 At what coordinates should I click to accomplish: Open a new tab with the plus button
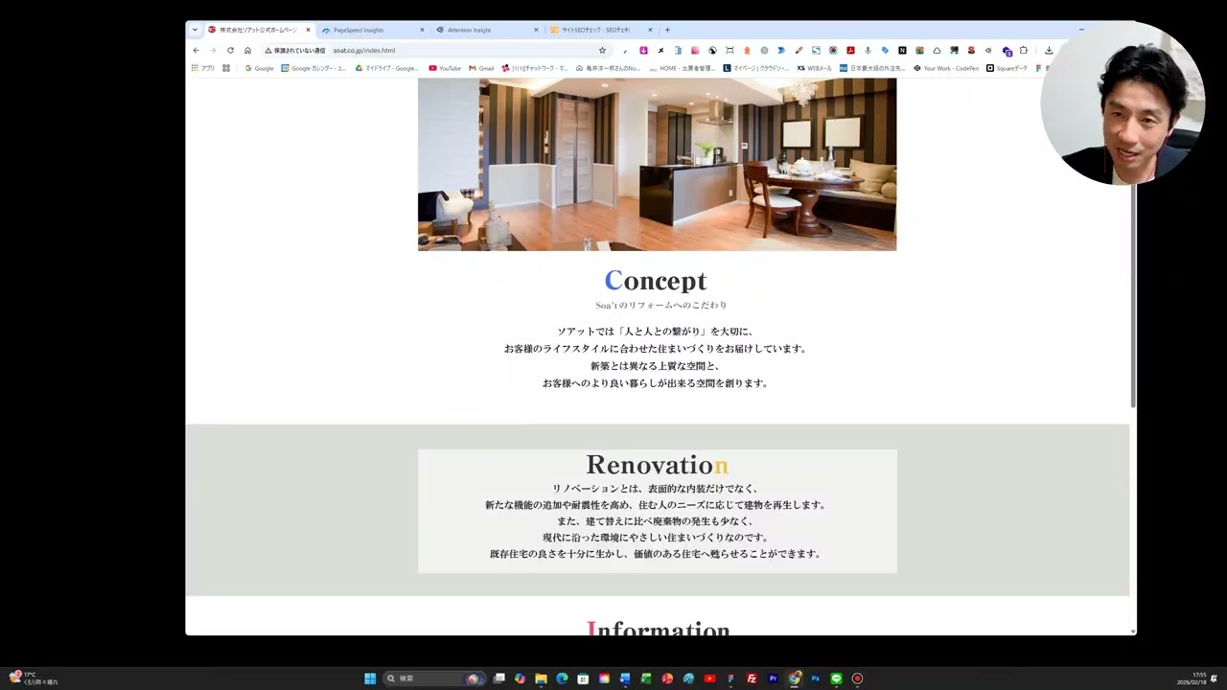[667, 30]
